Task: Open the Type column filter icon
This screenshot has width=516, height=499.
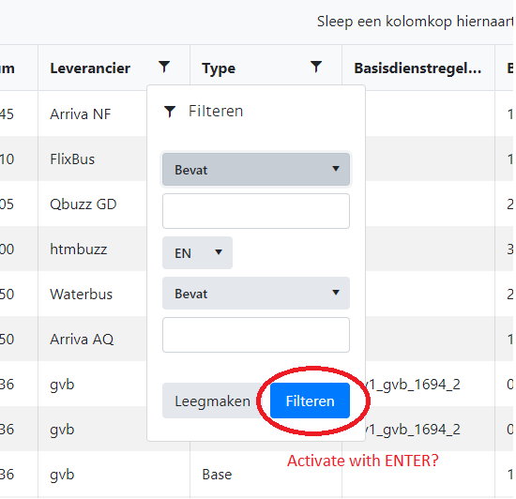Action: click(x=316, y=68)
